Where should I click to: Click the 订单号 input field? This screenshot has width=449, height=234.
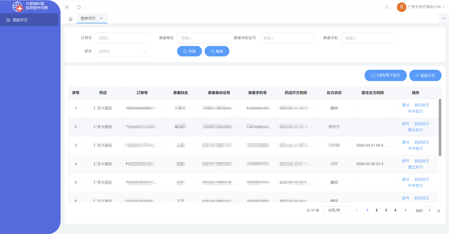click(x=122, y=38)
